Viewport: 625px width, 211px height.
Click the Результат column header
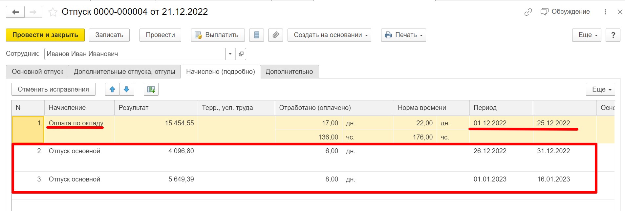coord(156,108)
